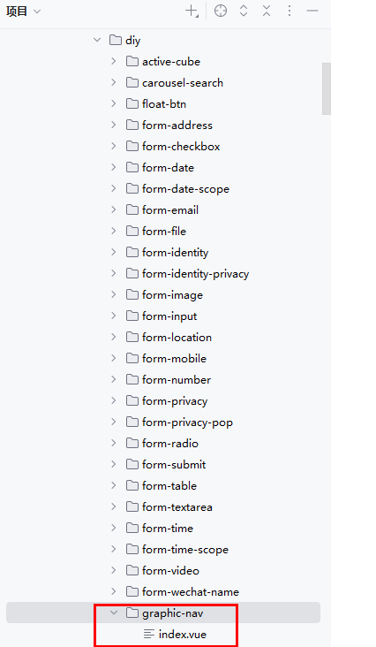
Task: Hide the project panel minus icon
Action: [x=312, y=11]
